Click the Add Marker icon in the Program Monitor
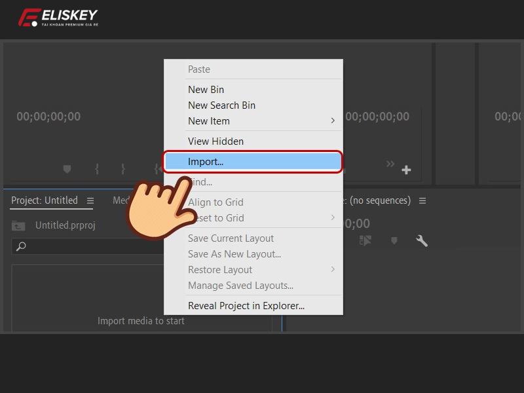Screen dimensions: 524x393 point(394,240)
